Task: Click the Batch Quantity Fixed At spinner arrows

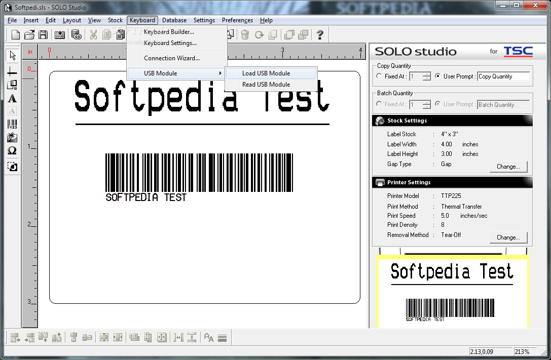Action: [x=426, y=104]
